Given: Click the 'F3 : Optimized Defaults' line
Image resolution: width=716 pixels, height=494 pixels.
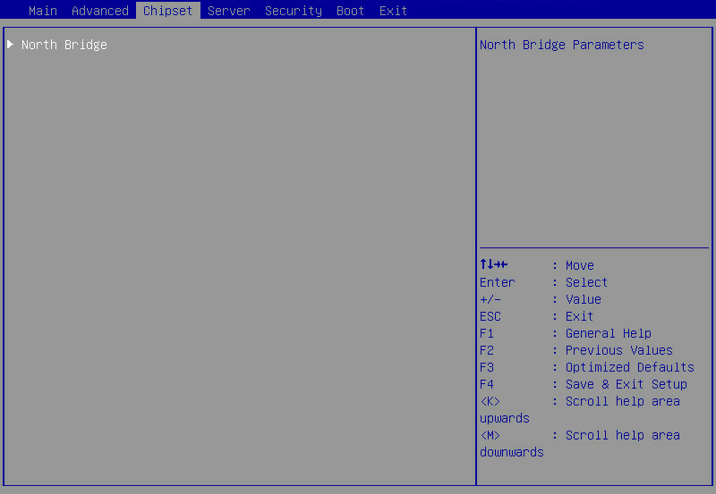Looking at the screenshot, I should tap(587, 367).
